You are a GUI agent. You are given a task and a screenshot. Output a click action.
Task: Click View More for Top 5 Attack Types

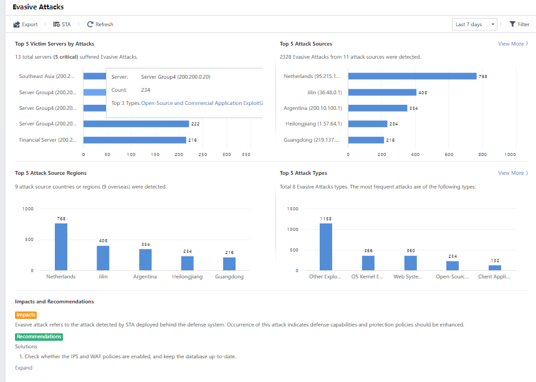(513, 173)
